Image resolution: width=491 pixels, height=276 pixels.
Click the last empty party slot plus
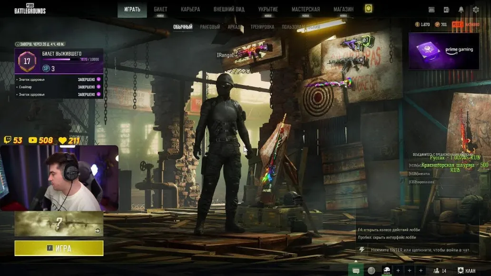421,271
